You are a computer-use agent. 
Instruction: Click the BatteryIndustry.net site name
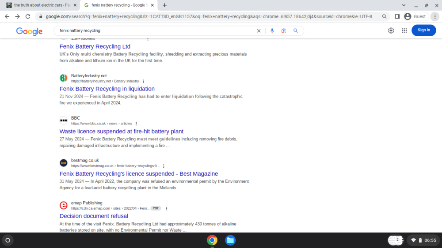[89, 76]
